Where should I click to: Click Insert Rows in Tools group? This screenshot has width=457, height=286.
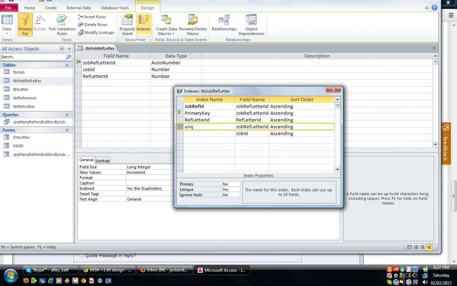tap(92, 17)
